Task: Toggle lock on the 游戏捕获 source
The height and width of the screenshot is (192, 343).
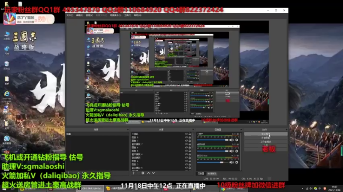Action: tap(190, 157)
